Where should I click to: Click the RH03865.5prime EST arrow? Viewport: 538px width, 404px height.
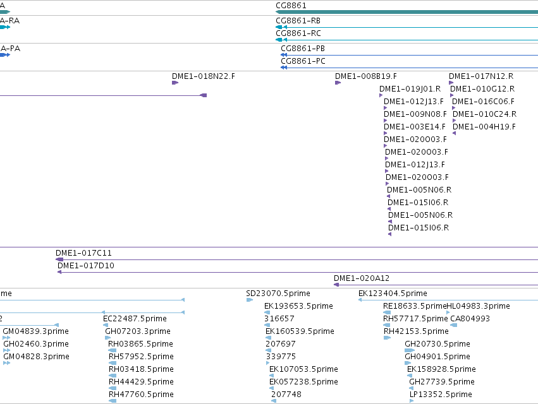click(x=112, y=350)
